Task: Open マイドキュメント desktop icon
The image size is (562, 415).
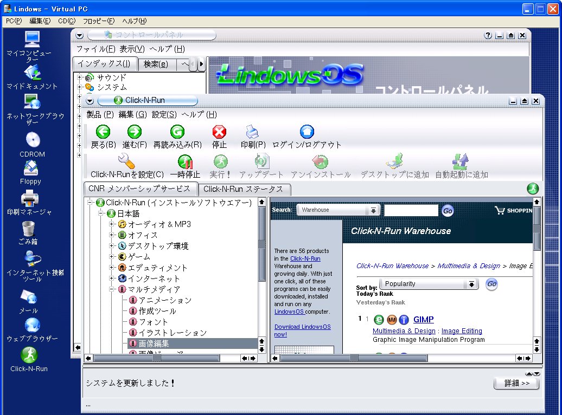Action: point(32,73)
